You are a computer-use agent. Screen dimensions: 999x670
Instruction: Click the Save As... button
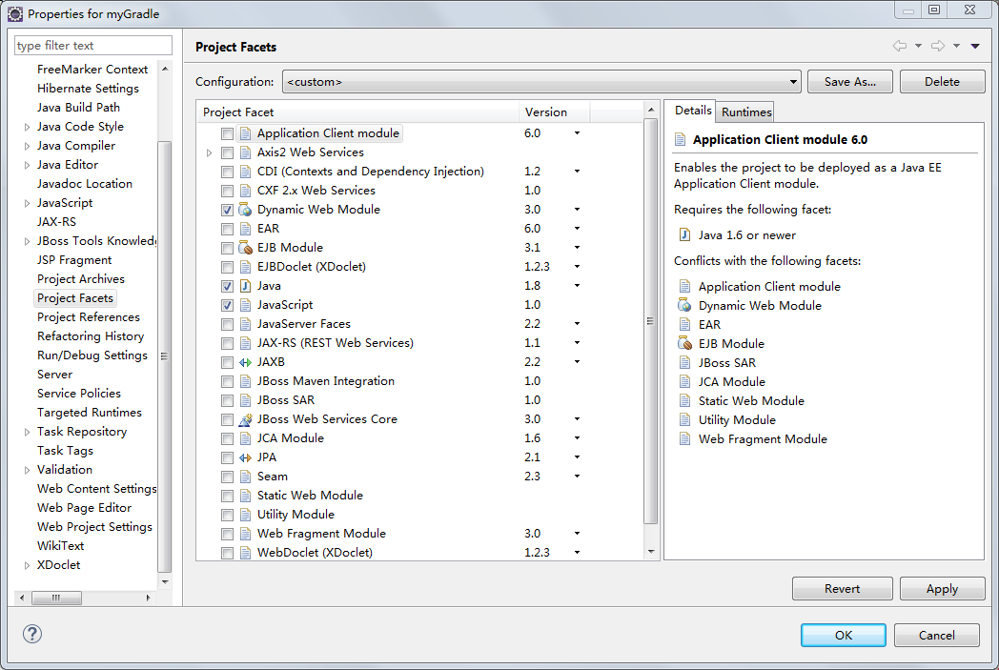[850, 82]
